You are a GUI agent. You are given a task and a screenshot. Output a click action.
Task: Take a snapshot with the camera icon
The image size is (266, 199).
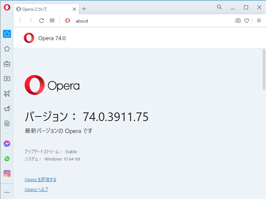[238, 21]
